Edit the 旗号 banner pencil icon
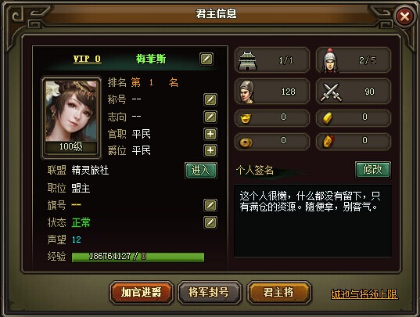This screenshot has width=420, height=317. click(x=210, y=206)
